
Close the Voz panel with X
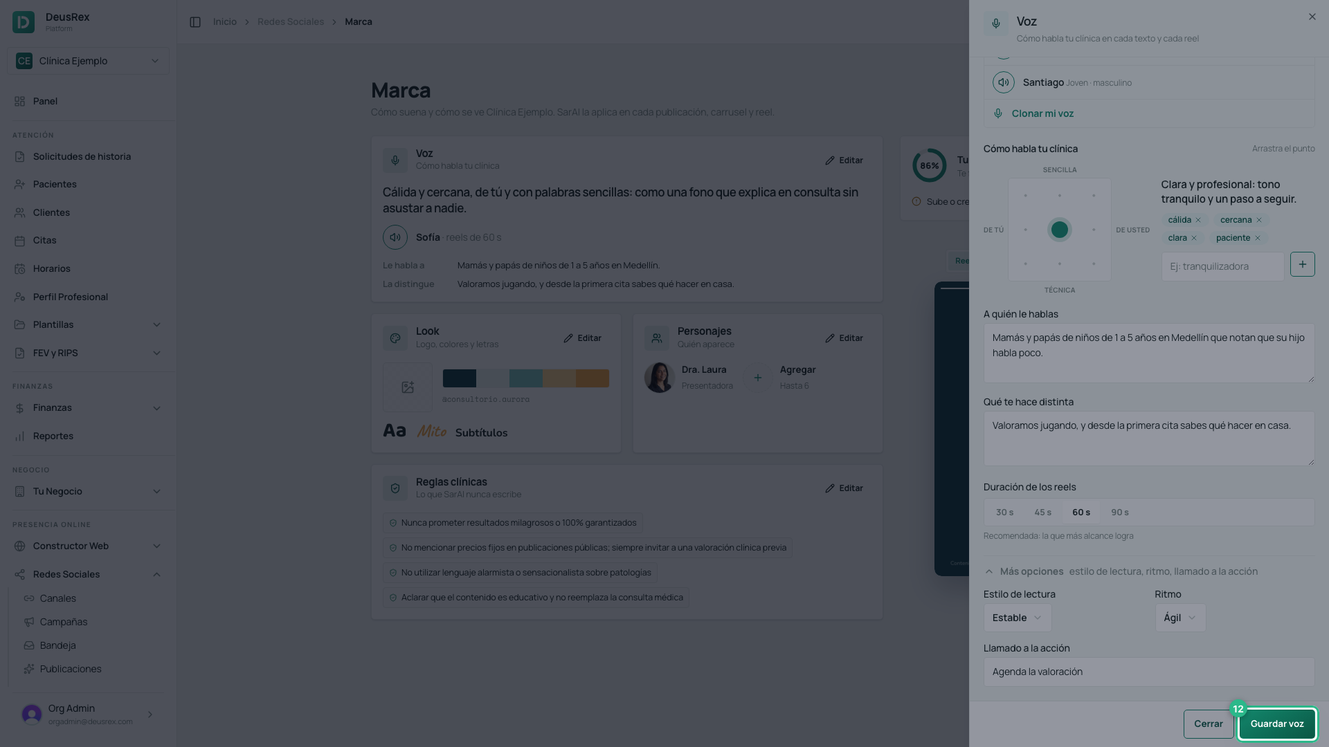1312,17
